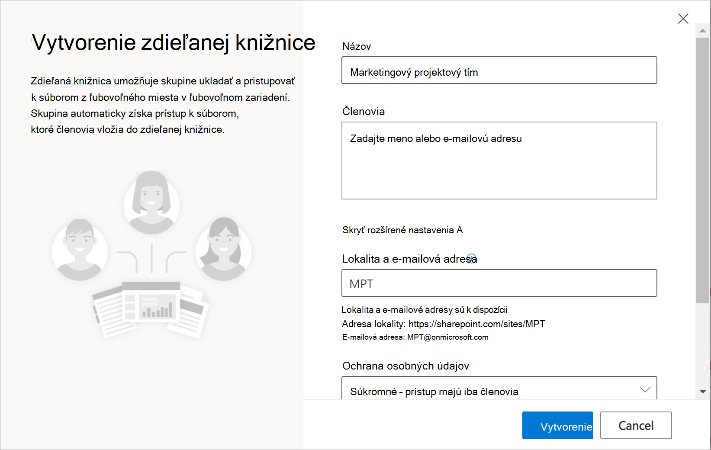Click the Členovia members input box
Viewport: 711px width, 450px height.
[499, 161]
